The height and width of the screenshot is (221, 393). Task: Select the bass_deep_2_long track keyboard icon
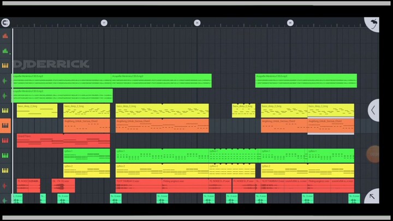[x=5, y=110]
